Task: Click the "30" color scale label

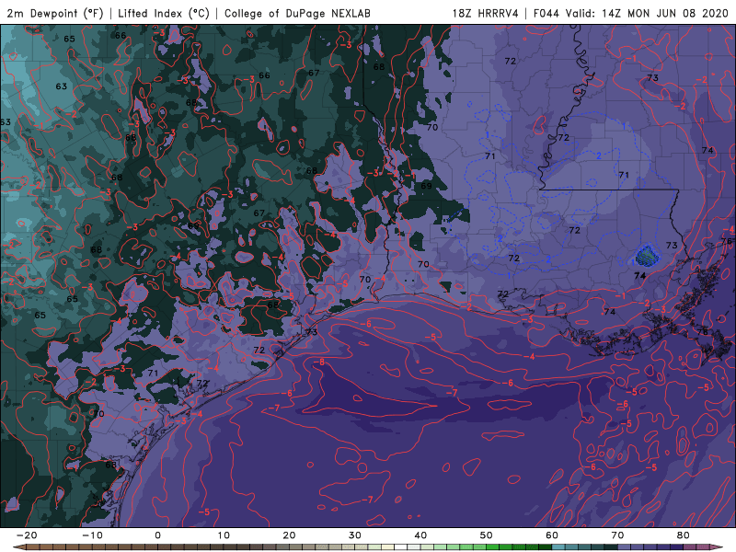Action: coord(355,535)
